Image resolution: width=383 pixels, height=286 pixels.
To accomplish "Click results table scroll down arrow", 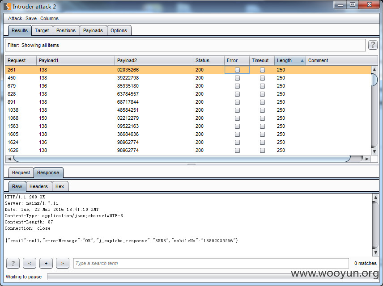I will (374, 151).
